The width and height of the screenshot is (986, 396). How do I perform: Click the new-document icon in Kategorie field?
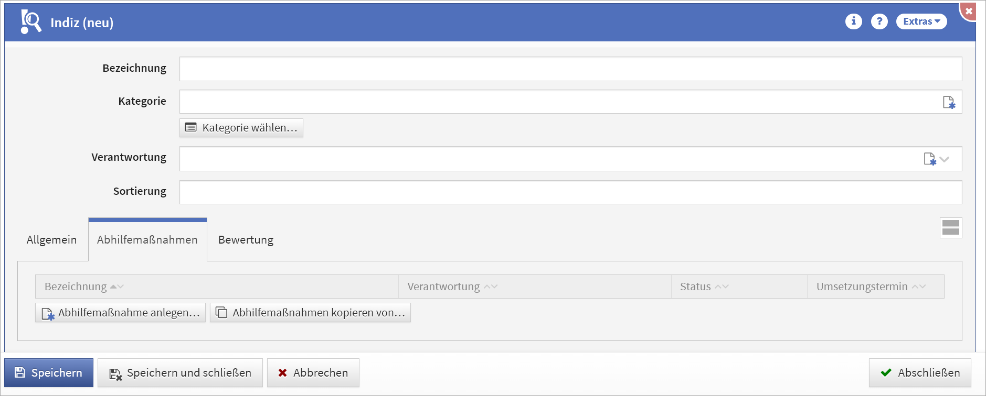tap(949, 102)
